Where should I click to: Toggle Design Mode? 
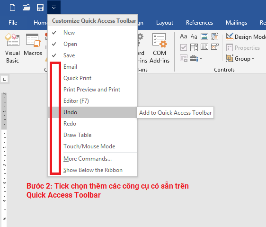[x=246, y=36]
